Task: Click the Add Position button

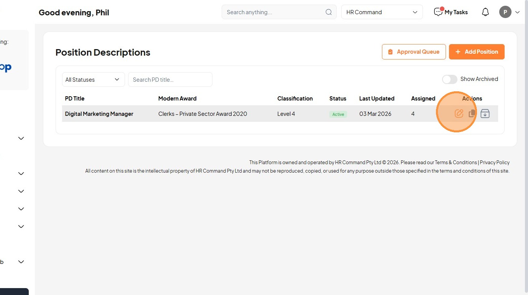Action: tap(477, 52)
